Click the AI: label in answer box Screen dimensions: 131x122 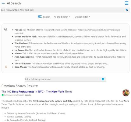[5, 30]
